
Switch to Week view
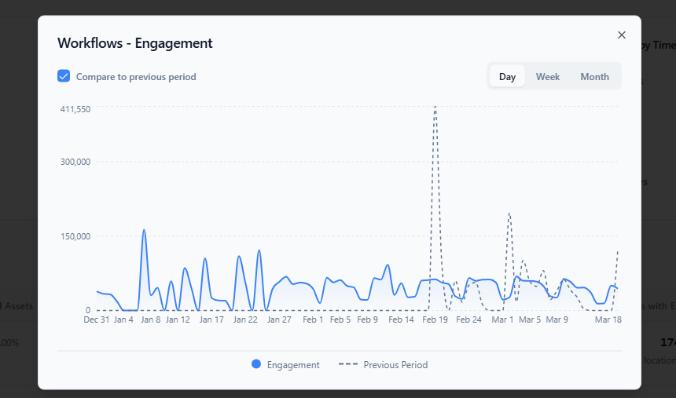click(x=548, y=76)
